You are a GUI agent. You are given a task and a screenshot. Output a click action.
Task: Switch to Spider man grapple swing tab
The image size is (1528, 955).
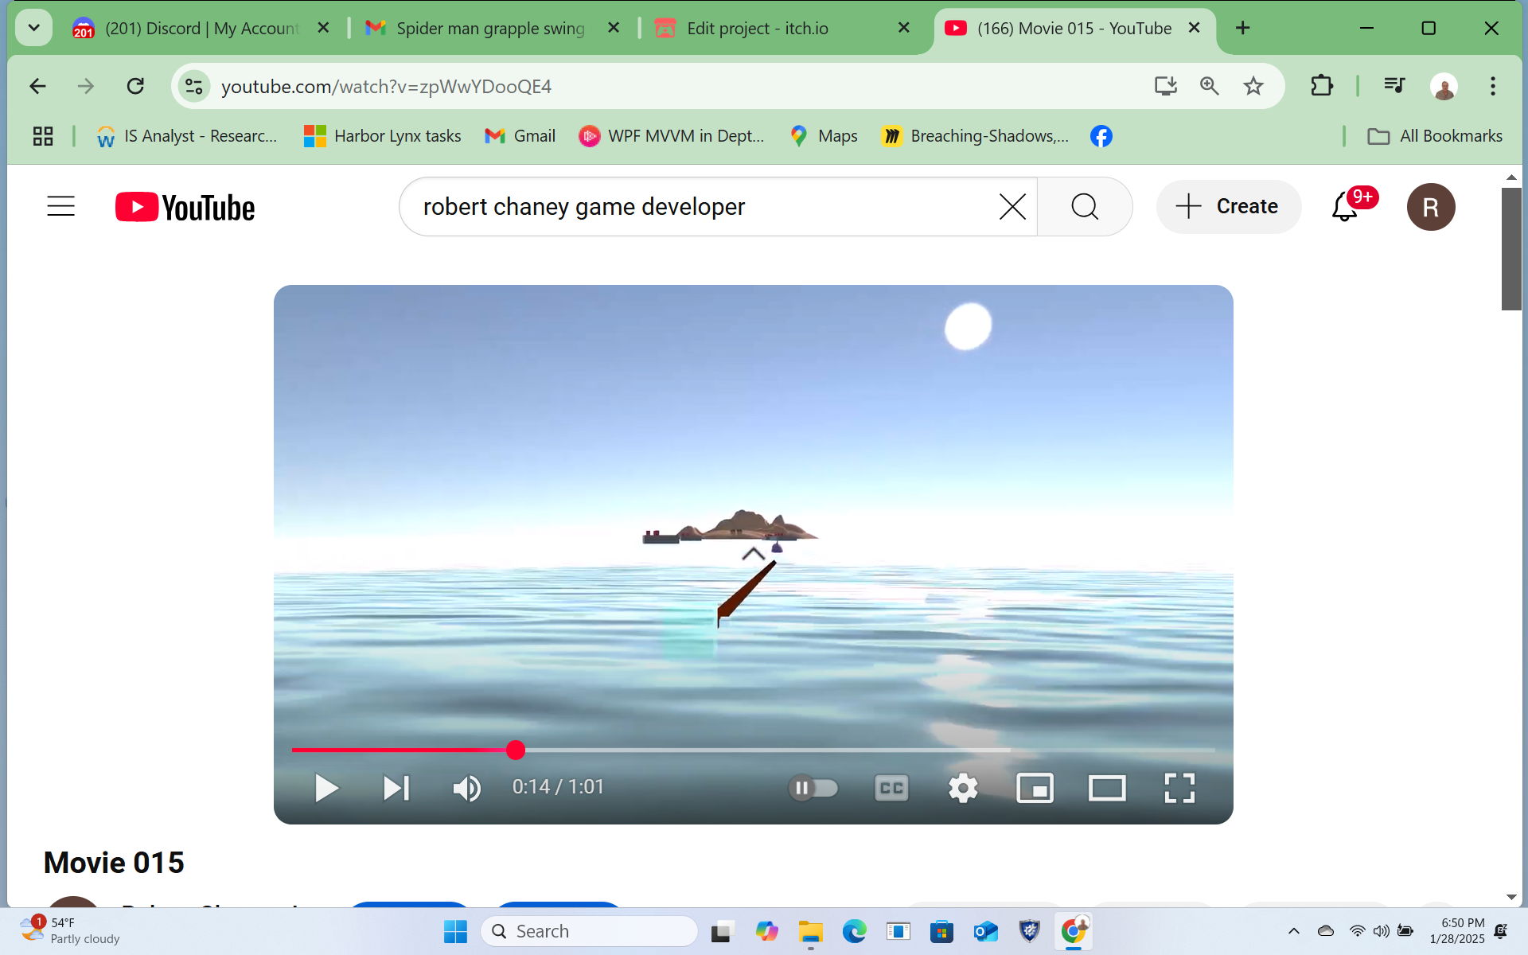(489, 28)
